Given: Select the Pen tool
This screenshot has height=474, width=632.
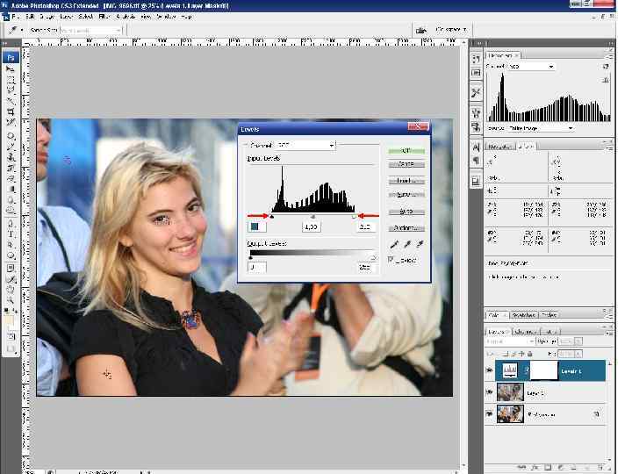Looking at the screenshot, I should [x=11, y=223].
